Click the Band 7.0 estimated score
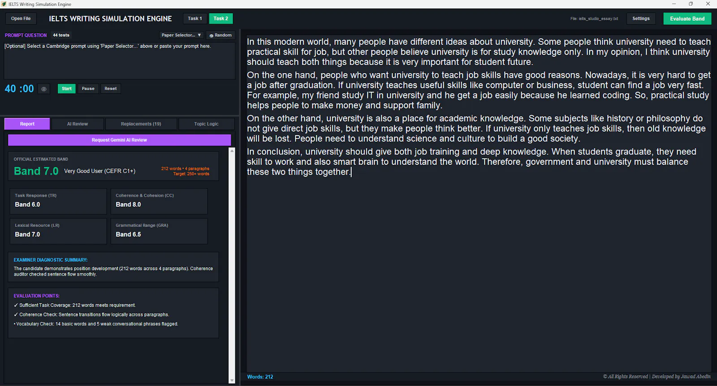This screenshot has width=717, height=386. [36, 171]
